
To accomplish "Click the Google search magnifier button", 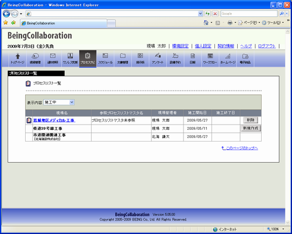I will [281, 13].
